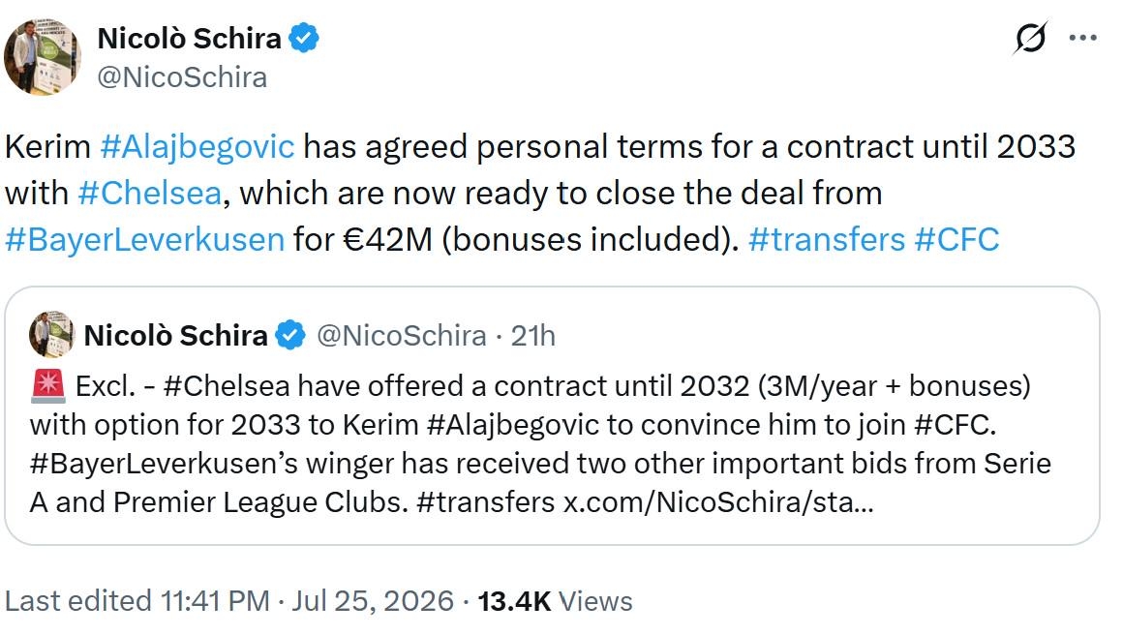This screenshot has width=1123, height=635.
Task: Open the #CFC hashtag in main tweet
Action: click(956, 240)
